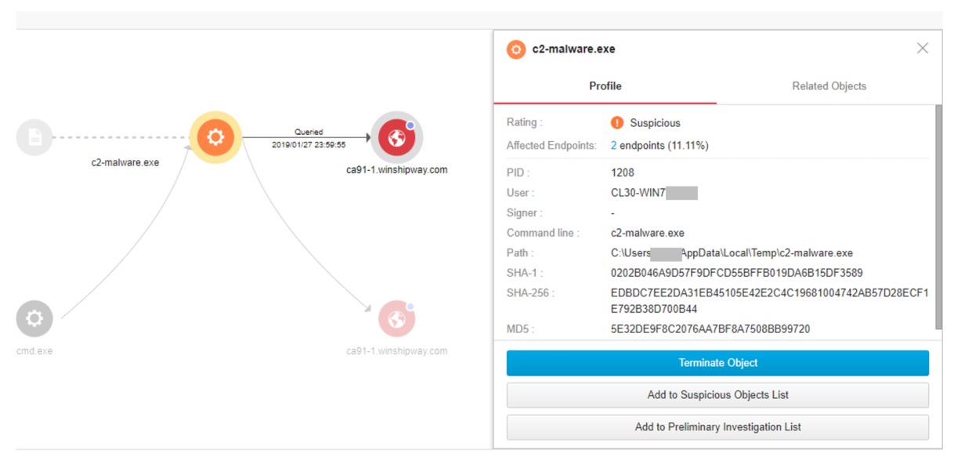This screenshot has height=457, width=954.
Task: Click Add to Preliminary Investigation List
Action: point(717,427)
